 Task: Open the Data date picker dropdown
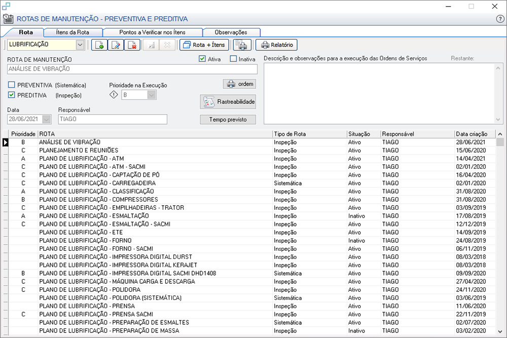(x=47, y=119)
